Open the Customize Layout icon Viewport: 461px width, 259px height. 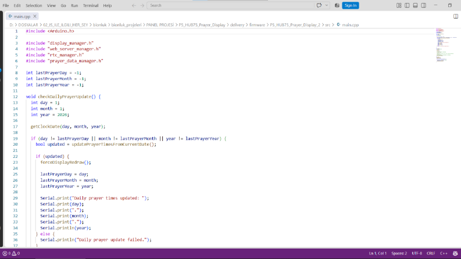pyautogui.click(x=399, y=5)
